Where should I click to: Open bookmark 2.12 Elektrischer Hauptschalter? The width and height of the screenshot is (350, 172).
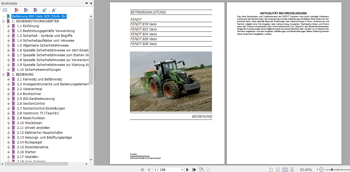pos(40,133)
